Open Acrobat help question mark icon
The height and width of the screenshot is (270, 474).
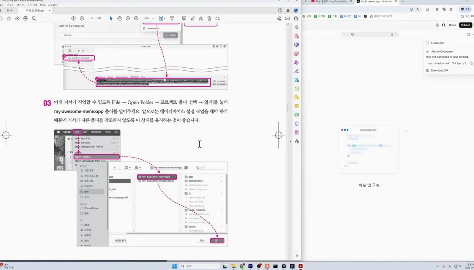(280, 11)
